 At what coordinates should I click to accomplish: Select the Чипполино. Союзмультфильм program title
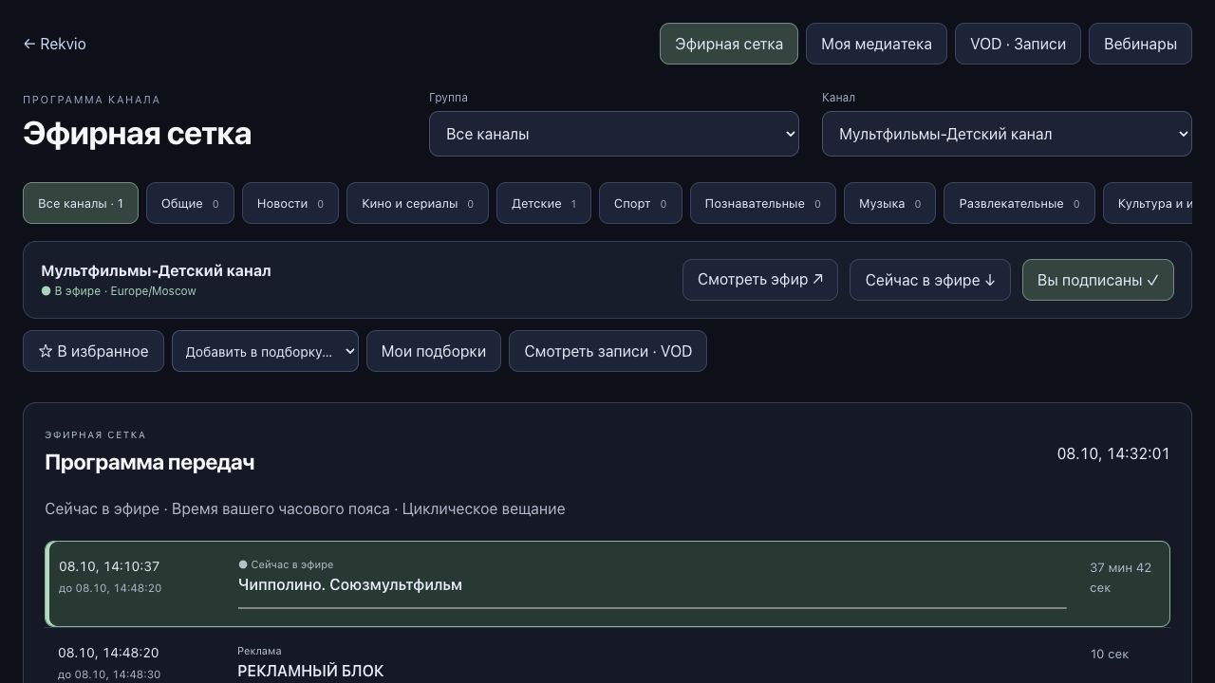pos(350,585)
